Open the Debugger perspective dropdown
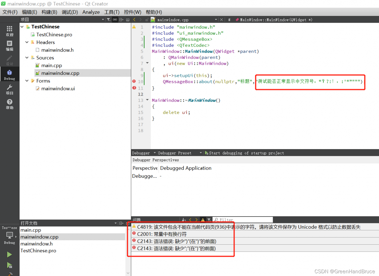379x276 pixels. coord(155,153)
